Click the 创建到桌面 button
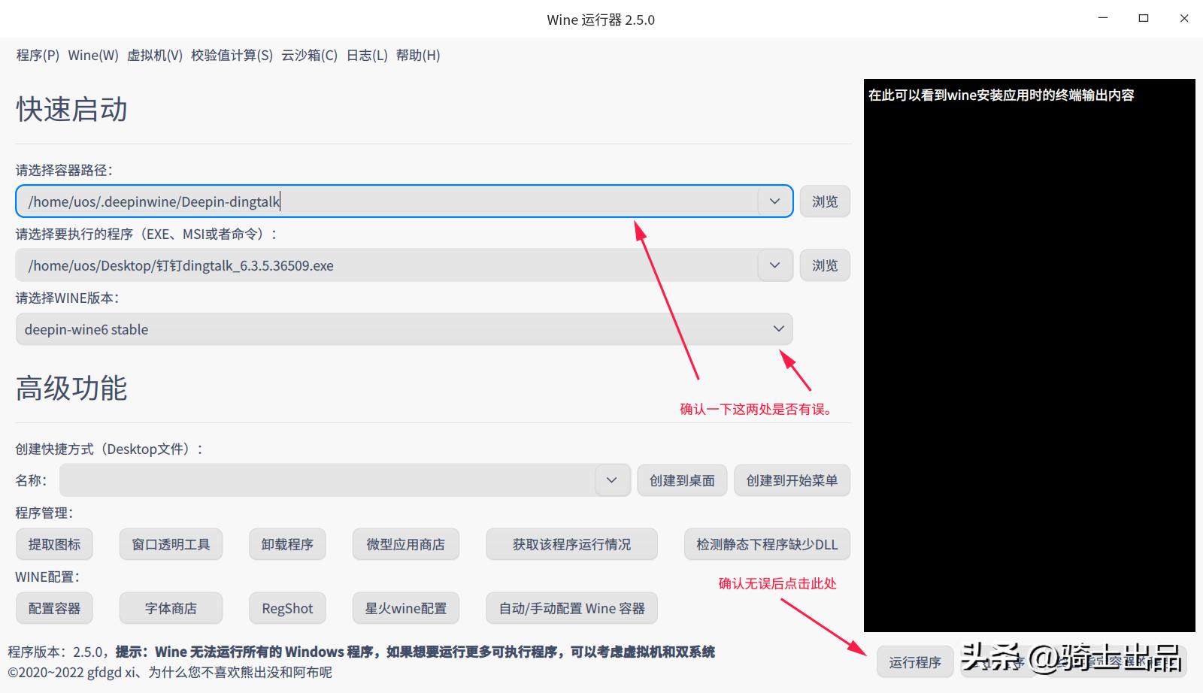This screenshot has height=693, width=1203. 681,480
